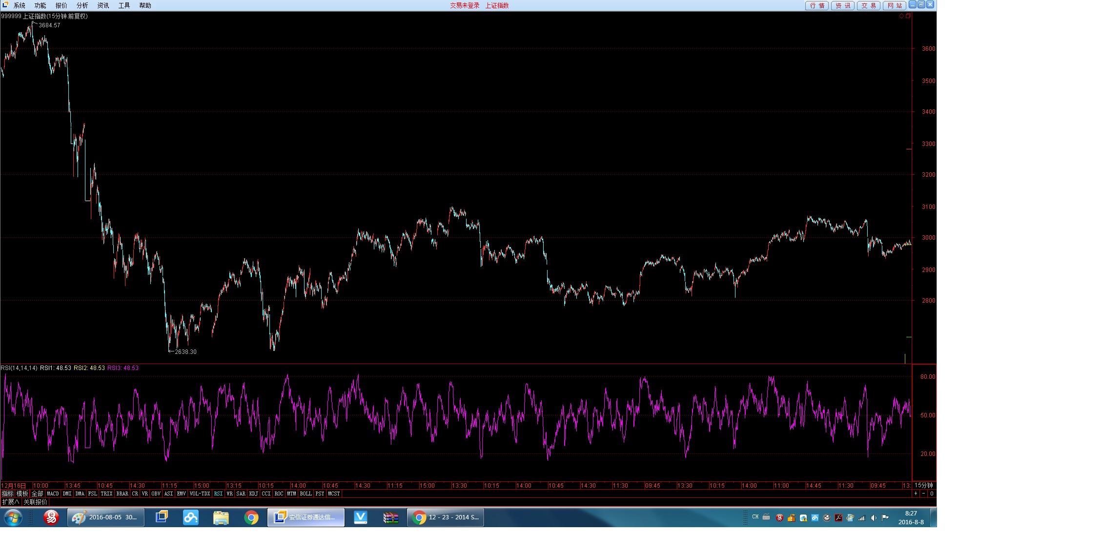Viewport: 1101px width, 555px height.
Task: Click the 交易 button
Action: [869, 5]
